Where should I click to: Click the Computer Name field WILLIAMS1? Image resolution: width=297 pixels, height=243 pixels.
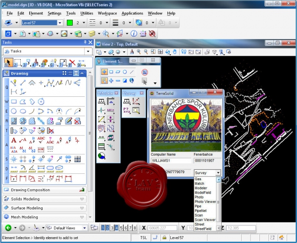pyautogui.click(x=171, y=161)
